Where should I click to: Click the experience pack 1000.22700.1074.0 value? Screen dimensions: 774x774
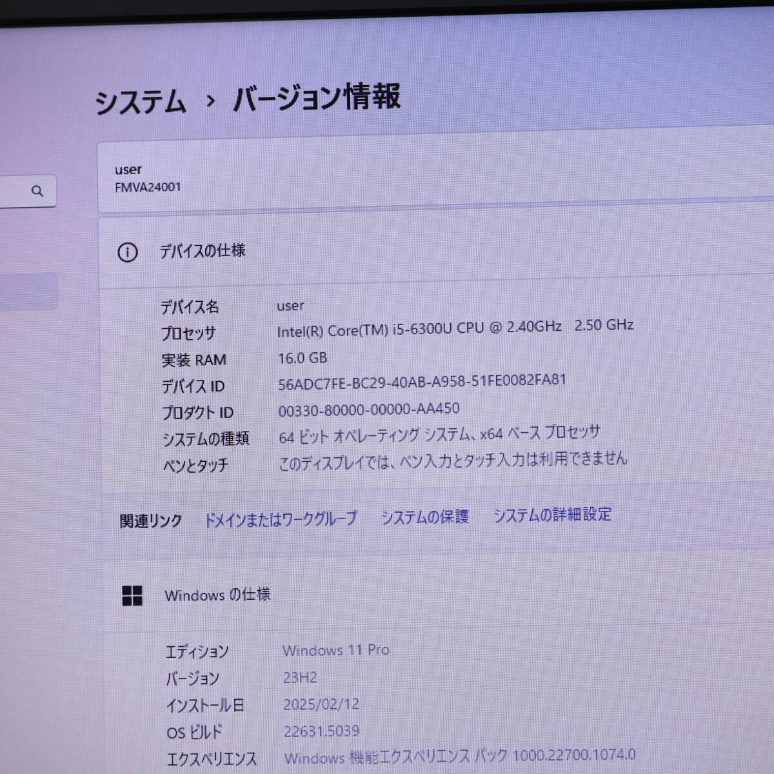pyautogui.click(x=460, y=756)
